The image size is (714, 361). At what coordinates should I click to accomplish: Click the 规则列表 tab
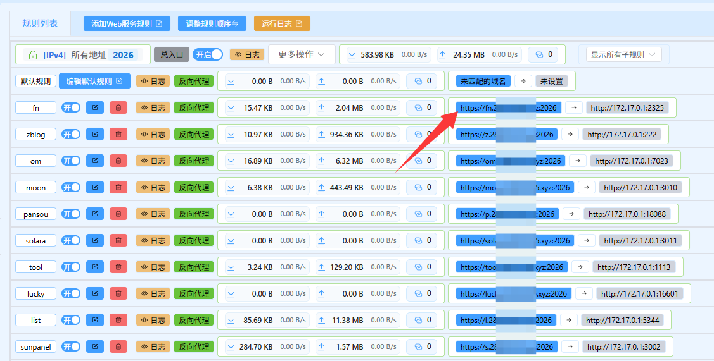40,23
